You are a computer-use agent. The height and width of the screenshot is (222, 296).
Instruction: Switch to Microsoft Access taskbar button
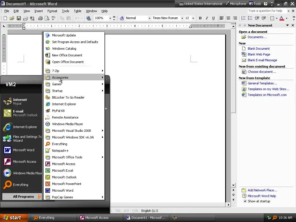coord(100,218)
